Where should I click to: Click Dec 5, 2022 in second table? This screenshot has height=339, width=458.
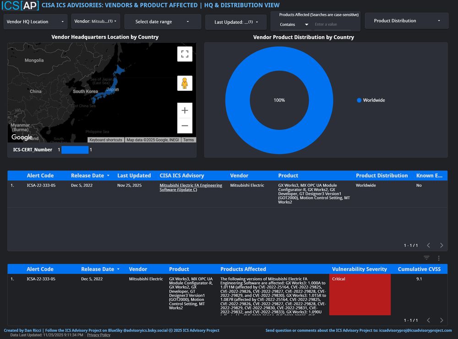pyautogui.click(x=92, y=279)
